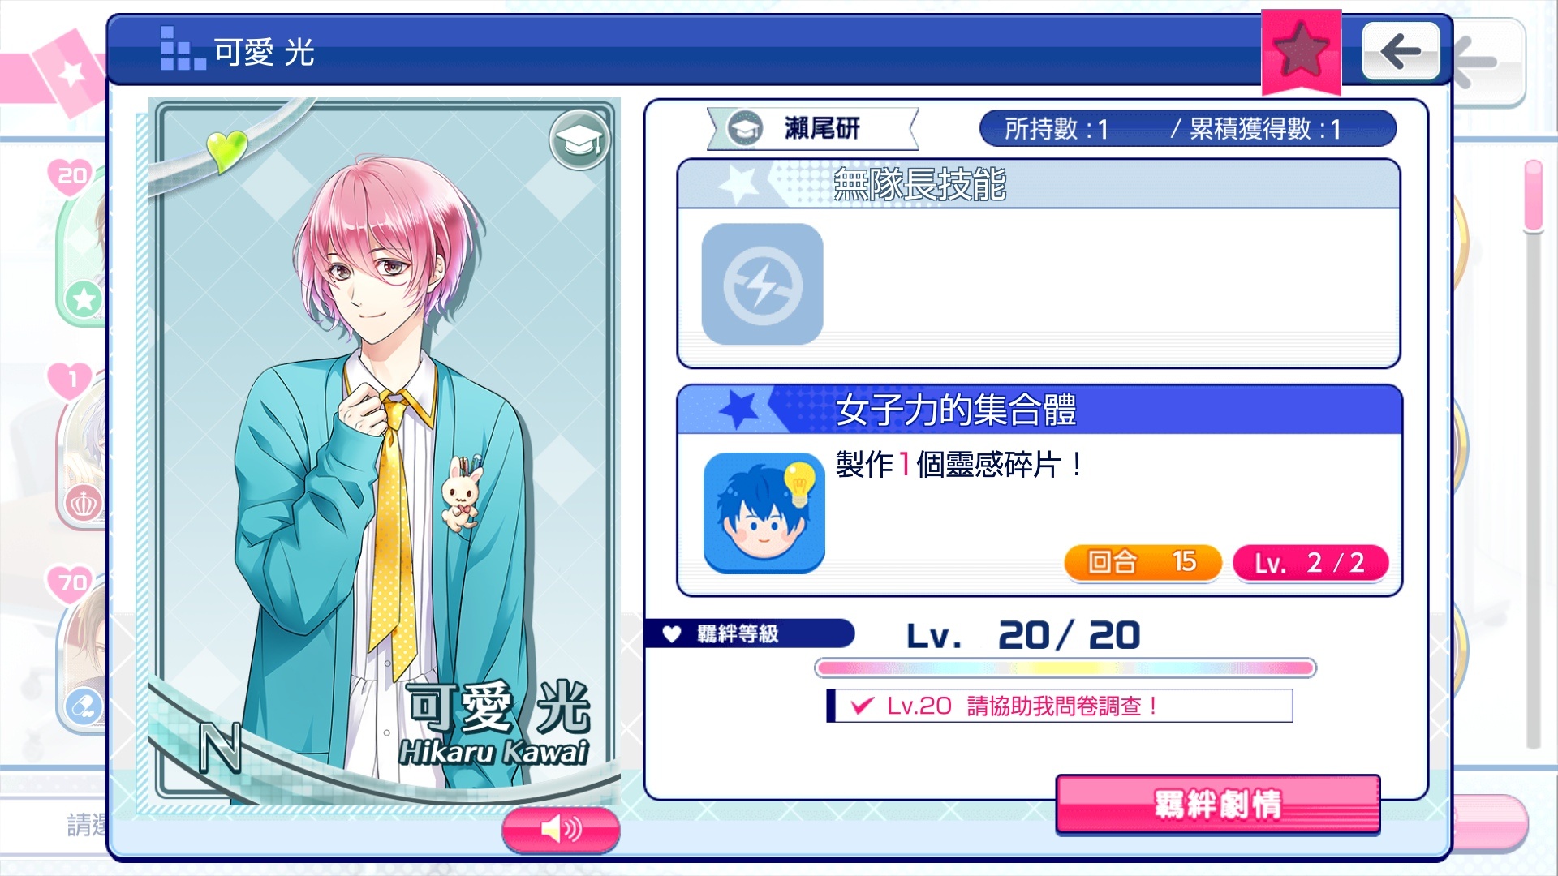1558x876 pixels.
Task: Click the rainbow bond level progress bar
Action: click(1065, 668)
